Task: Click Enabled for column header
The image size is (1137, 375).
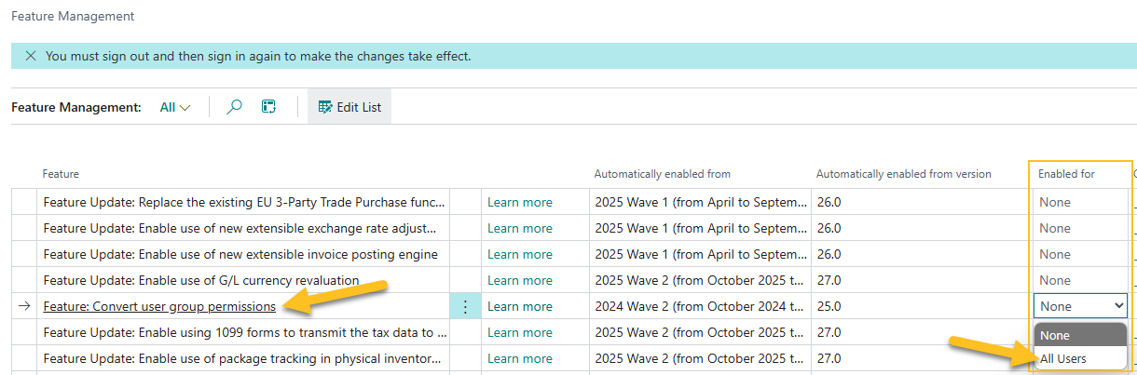Action: pyautogui.click(x=1066, y=174)
